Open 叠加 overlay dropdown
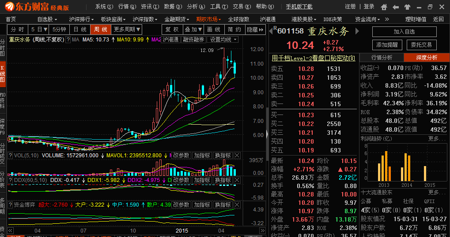This screenshot has height=237, width=450. coord(193,30)
